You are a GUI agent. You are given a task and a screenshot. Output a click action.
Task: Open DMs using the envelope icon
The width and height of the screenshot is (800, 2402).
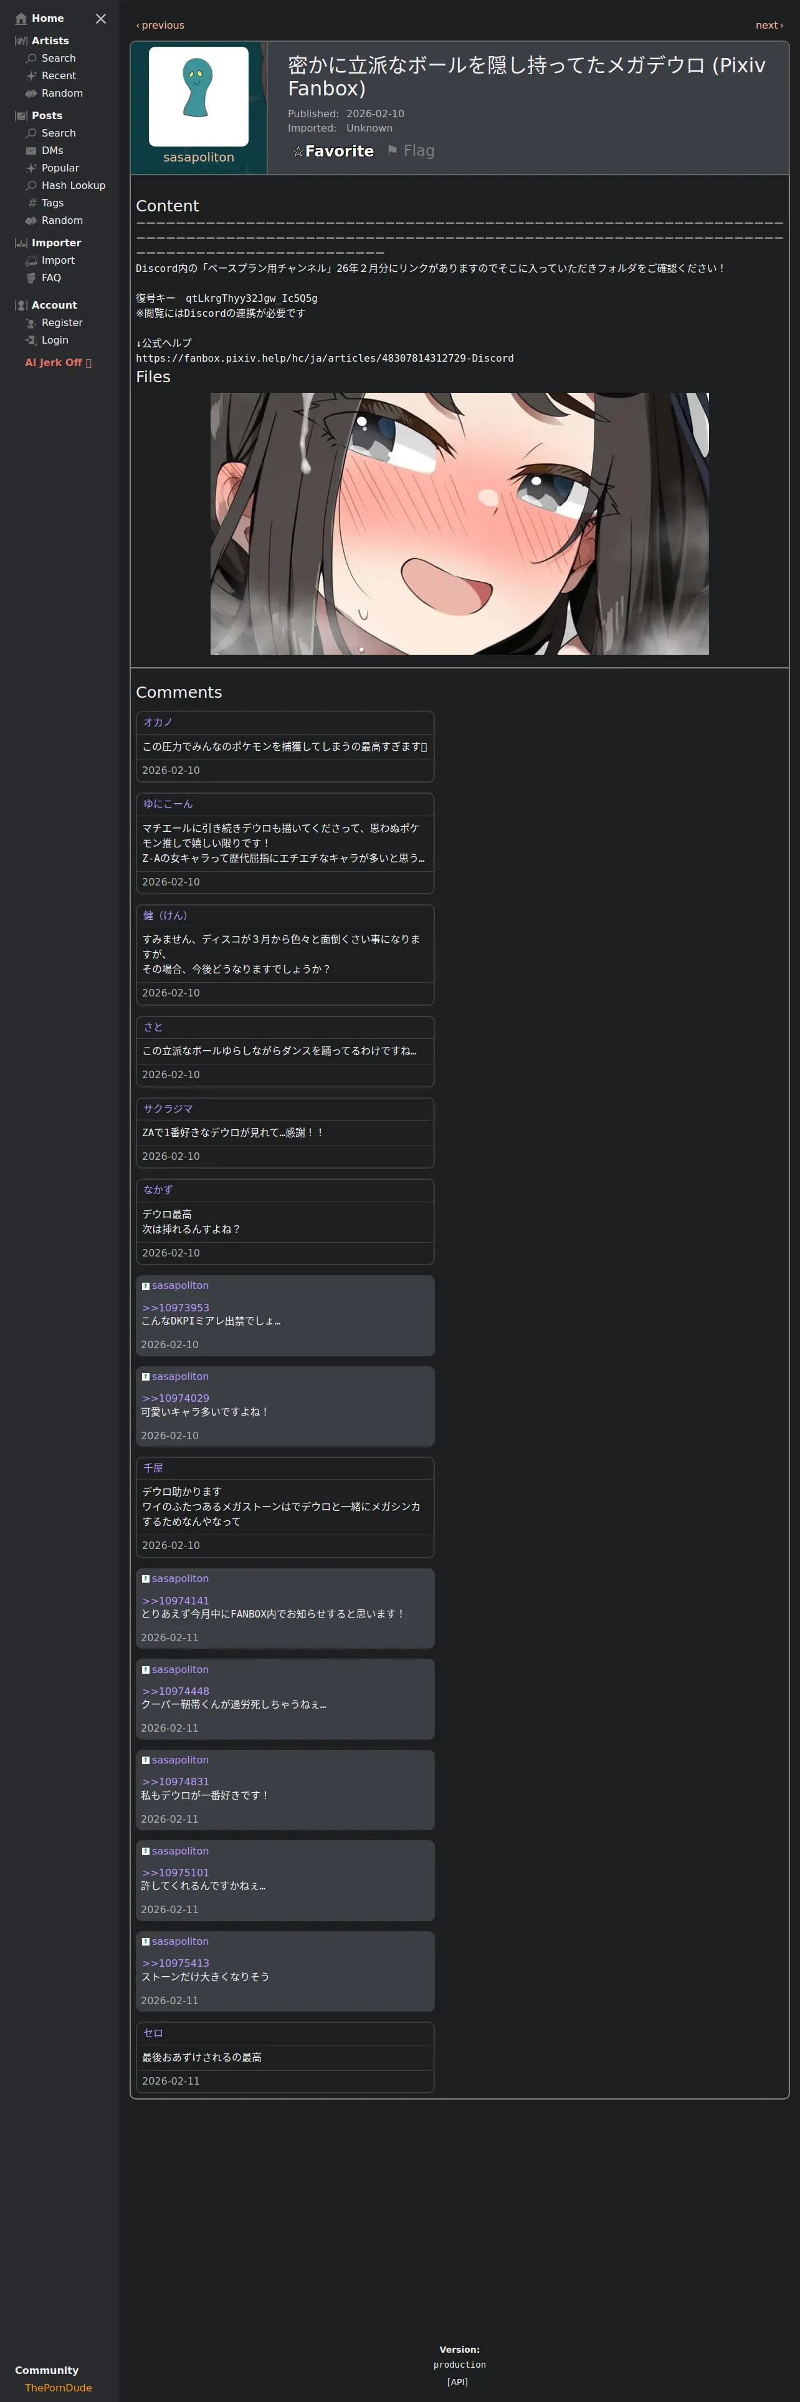click(x=32, y=151)
